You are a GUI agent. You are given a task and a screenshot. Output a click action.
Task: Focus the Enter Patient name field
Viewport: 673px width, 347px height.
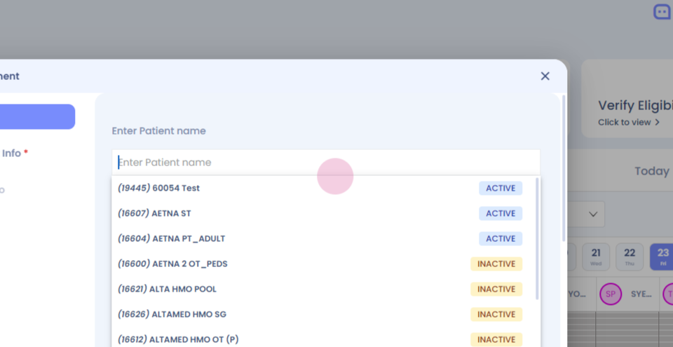pos(326,163)
